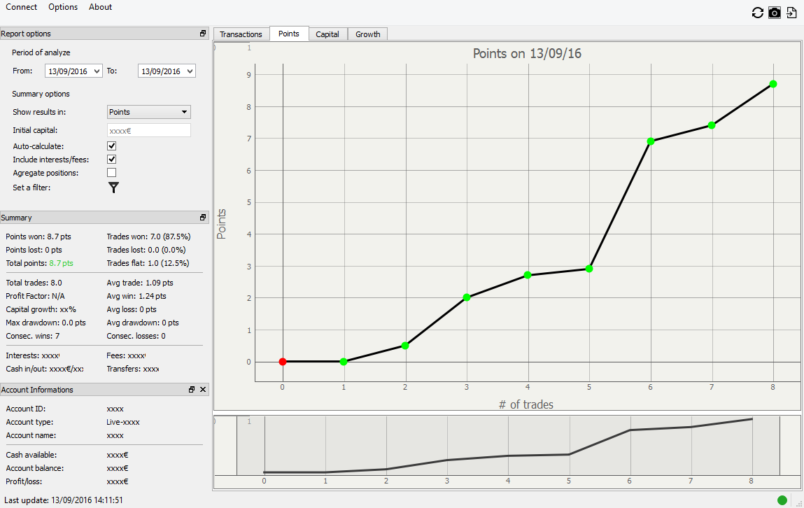Click the green connection status indicator
Screen dimensions: 804x508
[x=782, y=500]
